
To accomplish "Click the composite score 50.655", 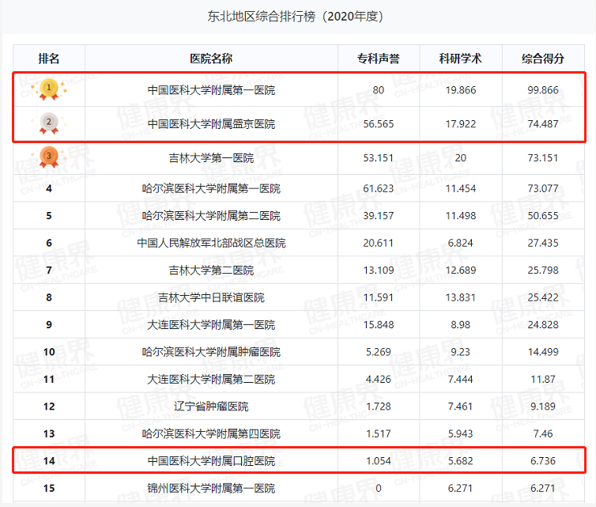I will 543,216.
